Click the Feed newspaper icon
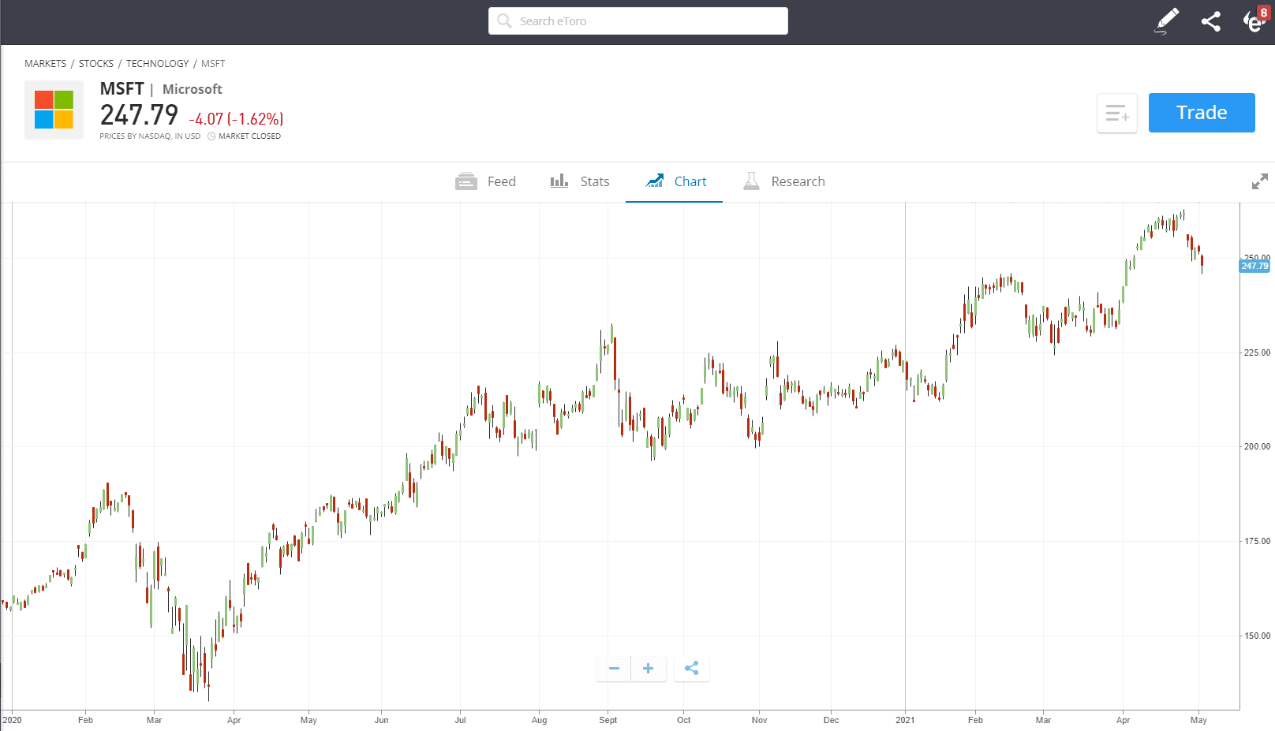Screen dimensions: 1275x731 [x=466, y=181]
